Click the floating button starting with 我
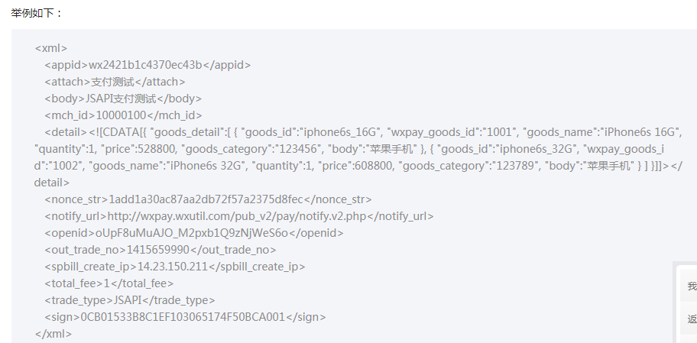This screenshot has height=343, width=697. click(690, 286)
